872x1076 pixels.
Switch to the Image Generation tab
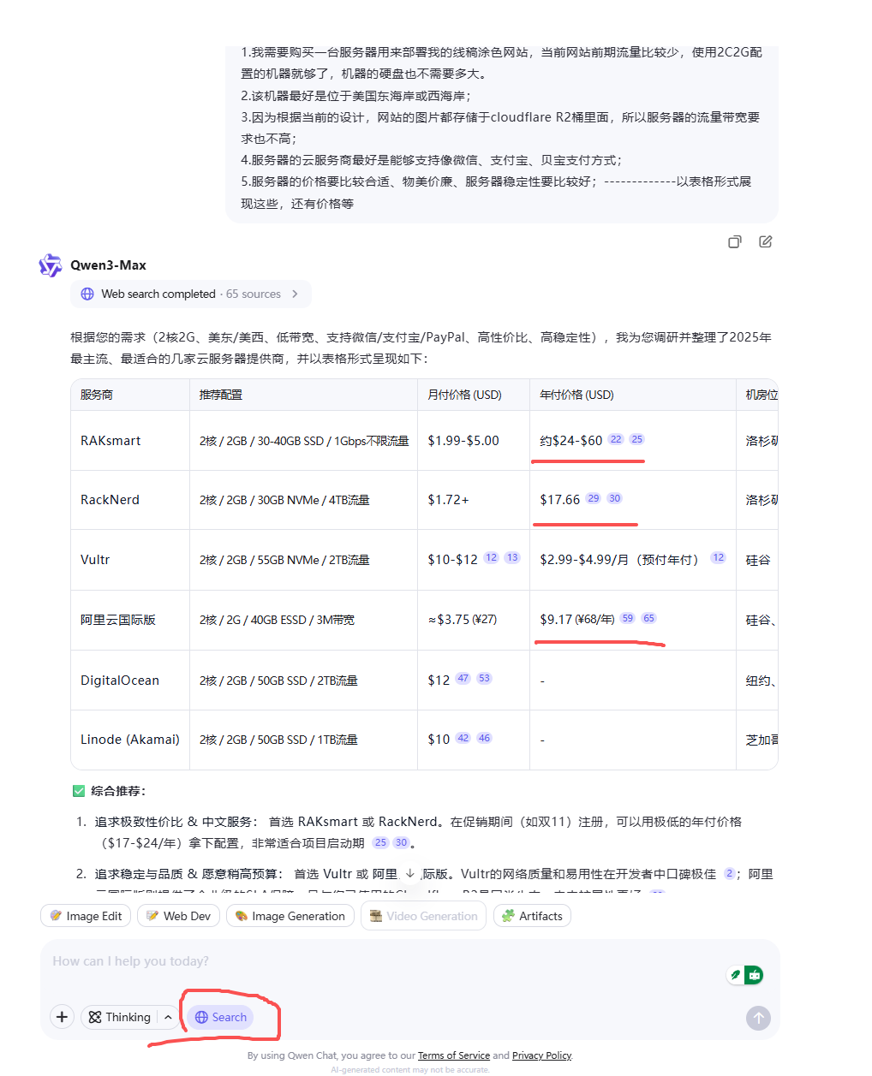tap(290, 915)
